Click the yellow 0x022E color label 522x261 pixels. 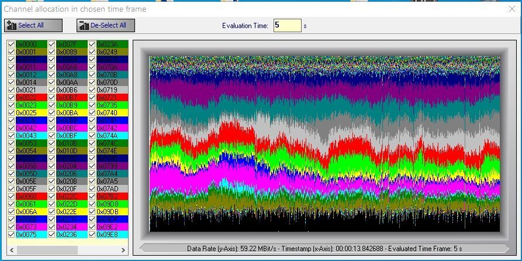(71, 212)
